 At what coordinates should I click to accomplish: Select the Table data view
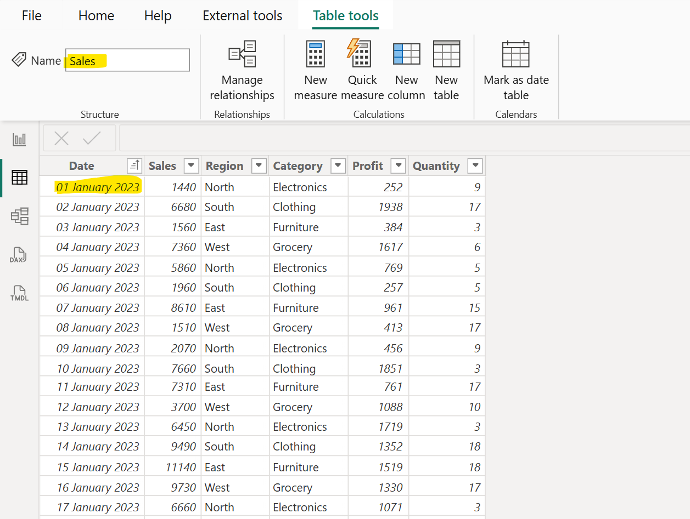(x=19, y=178)
